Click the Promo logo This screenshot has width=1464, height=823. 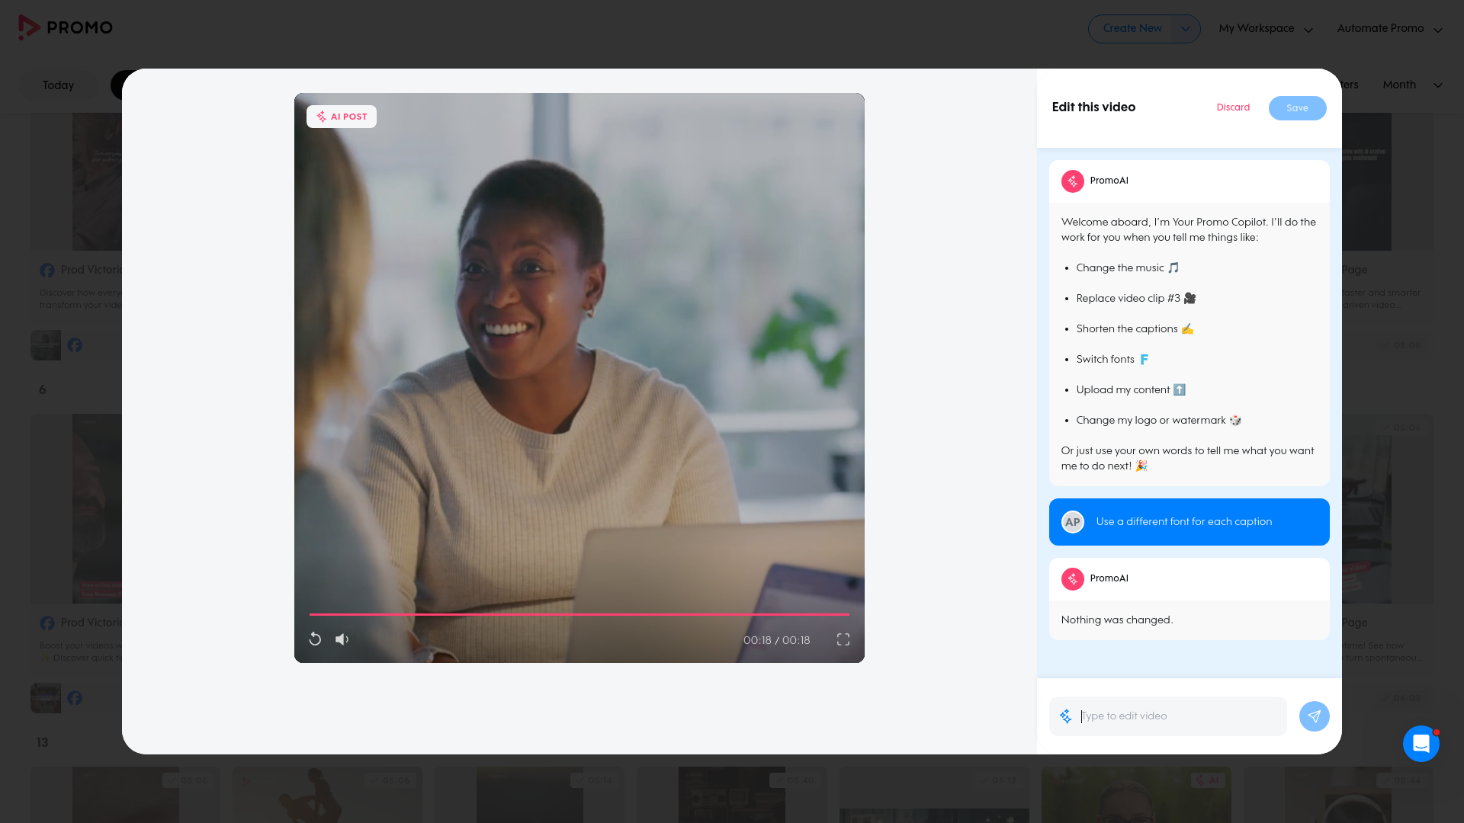(x=66, y=27)
